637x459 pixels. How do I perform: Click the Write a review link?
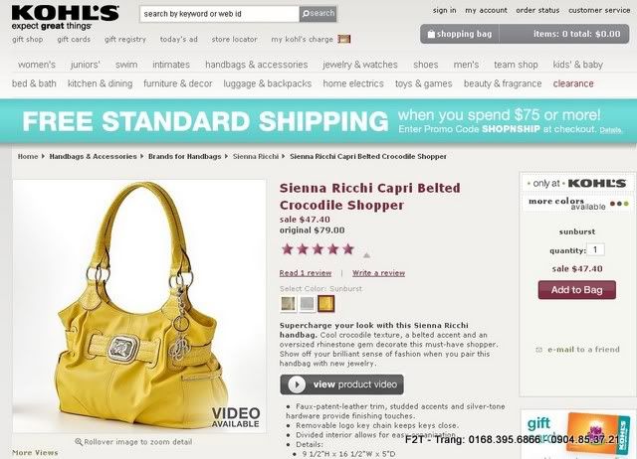(378, 273)
